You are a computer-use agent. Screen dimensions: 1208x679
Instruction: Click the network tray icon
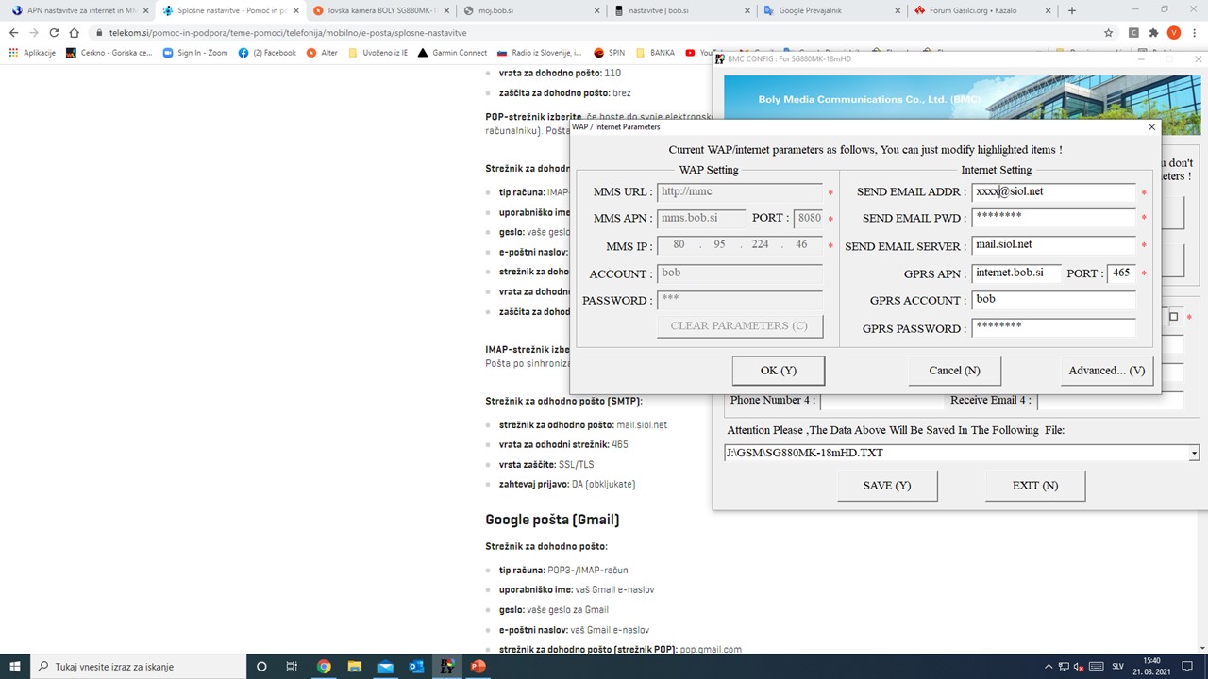(x=1063, y=666)
